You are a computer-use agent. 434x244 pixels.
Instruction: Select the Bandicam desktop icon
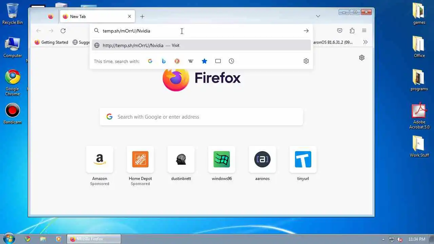[13, 114]
